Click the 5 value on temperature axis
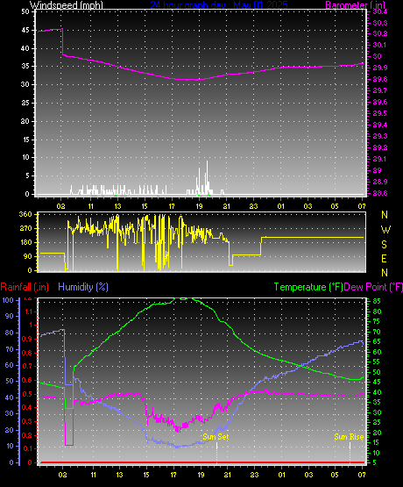Image resolution: width=403 pixels, height=487 pixels. 374,462
